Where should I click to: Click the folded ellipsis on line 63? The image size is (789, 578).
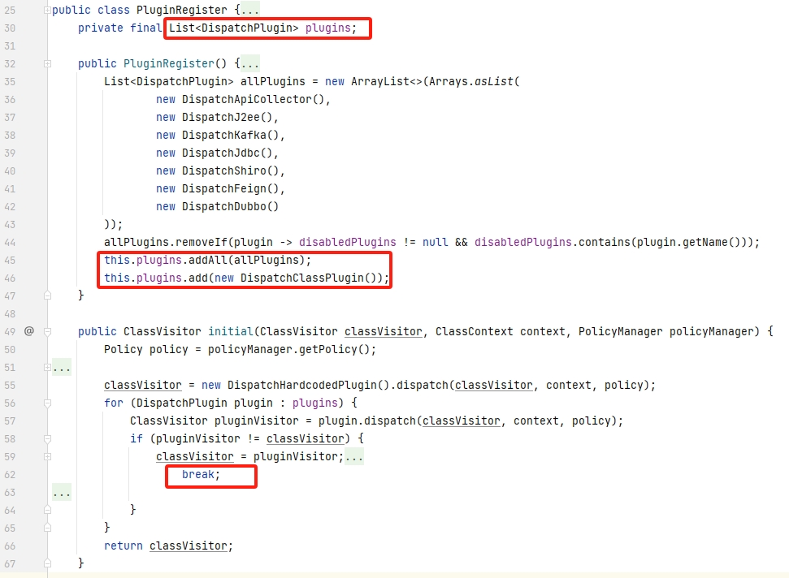(62, 492)
